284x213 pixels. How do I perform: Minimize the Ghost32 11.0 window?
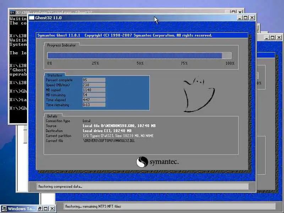239,18
